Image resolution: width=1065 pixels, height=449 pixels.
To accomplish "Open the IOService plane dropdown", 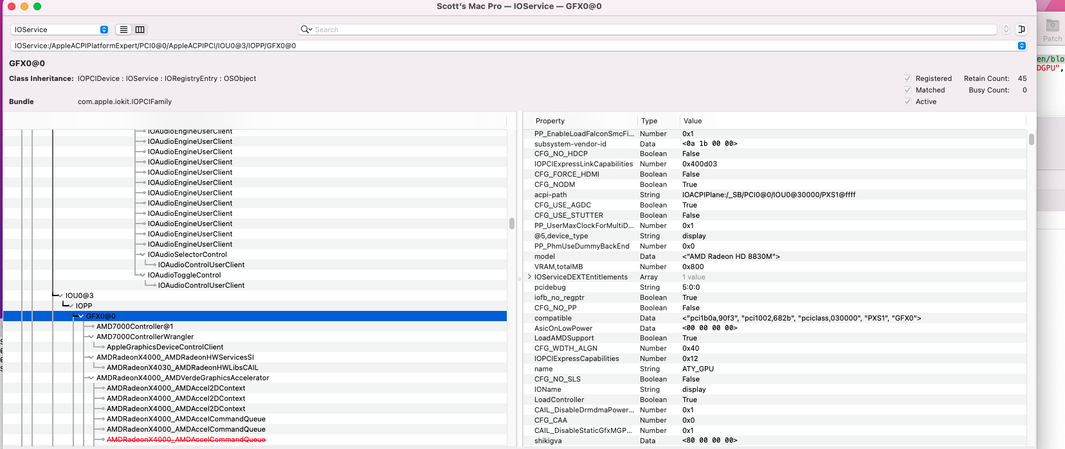I will click(x=60, y=30).
